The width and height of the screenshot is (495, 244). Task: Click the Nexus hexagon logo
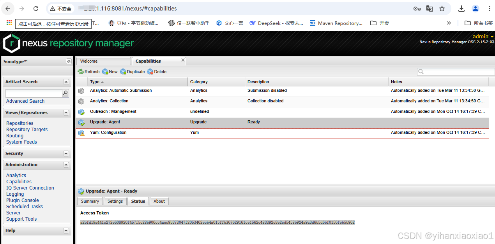[12, 43]
